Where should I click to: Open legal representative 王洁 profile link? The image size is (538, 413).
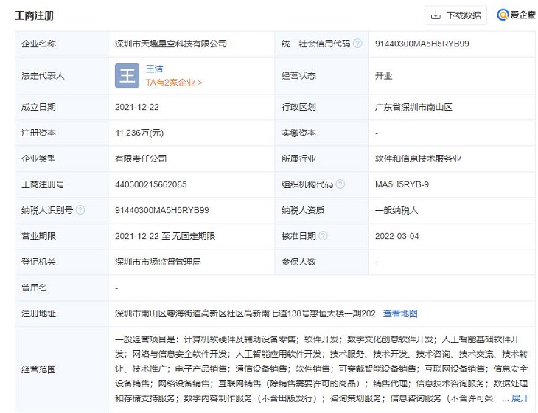coord(153,69)
